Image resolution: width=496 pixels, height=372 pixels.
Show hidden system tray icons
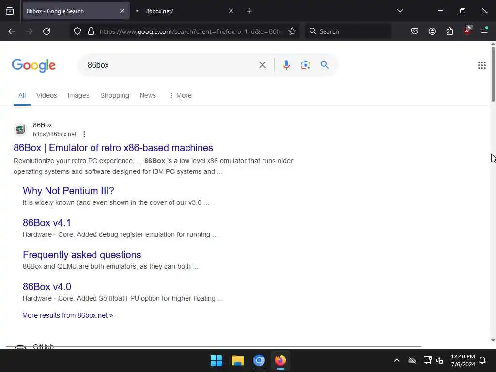coord(397,360)
